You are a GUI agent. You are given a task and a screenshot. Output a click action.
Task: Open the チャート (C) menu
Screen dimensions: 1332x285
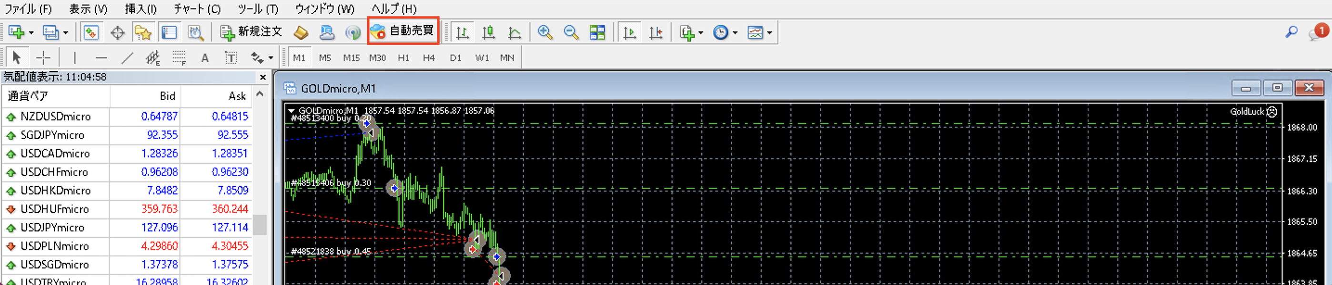[x=197, y=9]
